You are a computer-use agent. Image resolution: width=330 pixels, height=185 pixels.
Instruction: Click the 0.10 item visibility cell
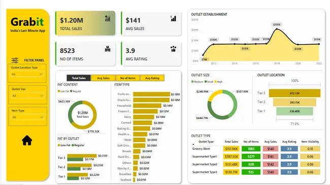310,149
